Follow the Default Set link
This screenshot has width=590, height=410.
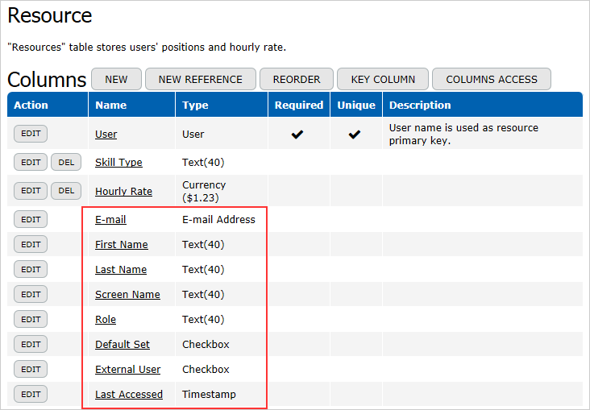pyautogui.click(x=123, y=344)
